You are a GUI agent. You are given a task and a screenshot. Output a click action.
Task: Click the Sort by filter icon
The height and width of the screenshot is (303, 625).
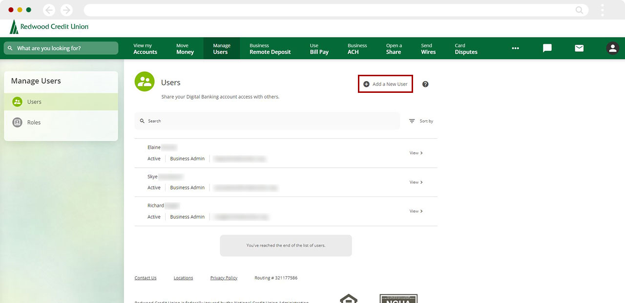[x=412, y=121]
